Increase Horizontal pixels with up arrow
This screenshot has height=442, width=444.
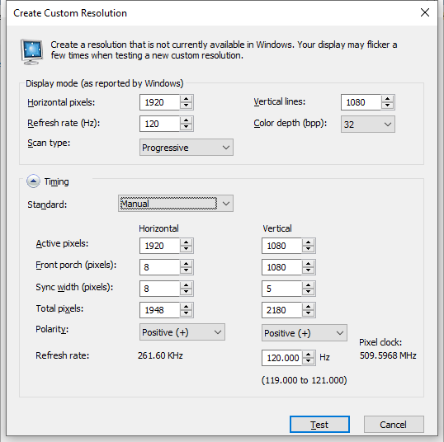pos(186,99)
